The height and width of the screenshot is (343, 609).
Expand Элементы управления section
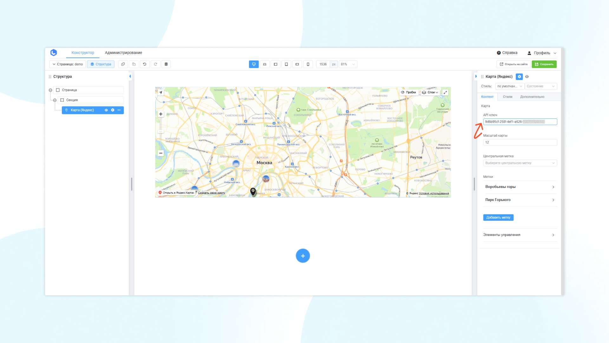point(520,235)
